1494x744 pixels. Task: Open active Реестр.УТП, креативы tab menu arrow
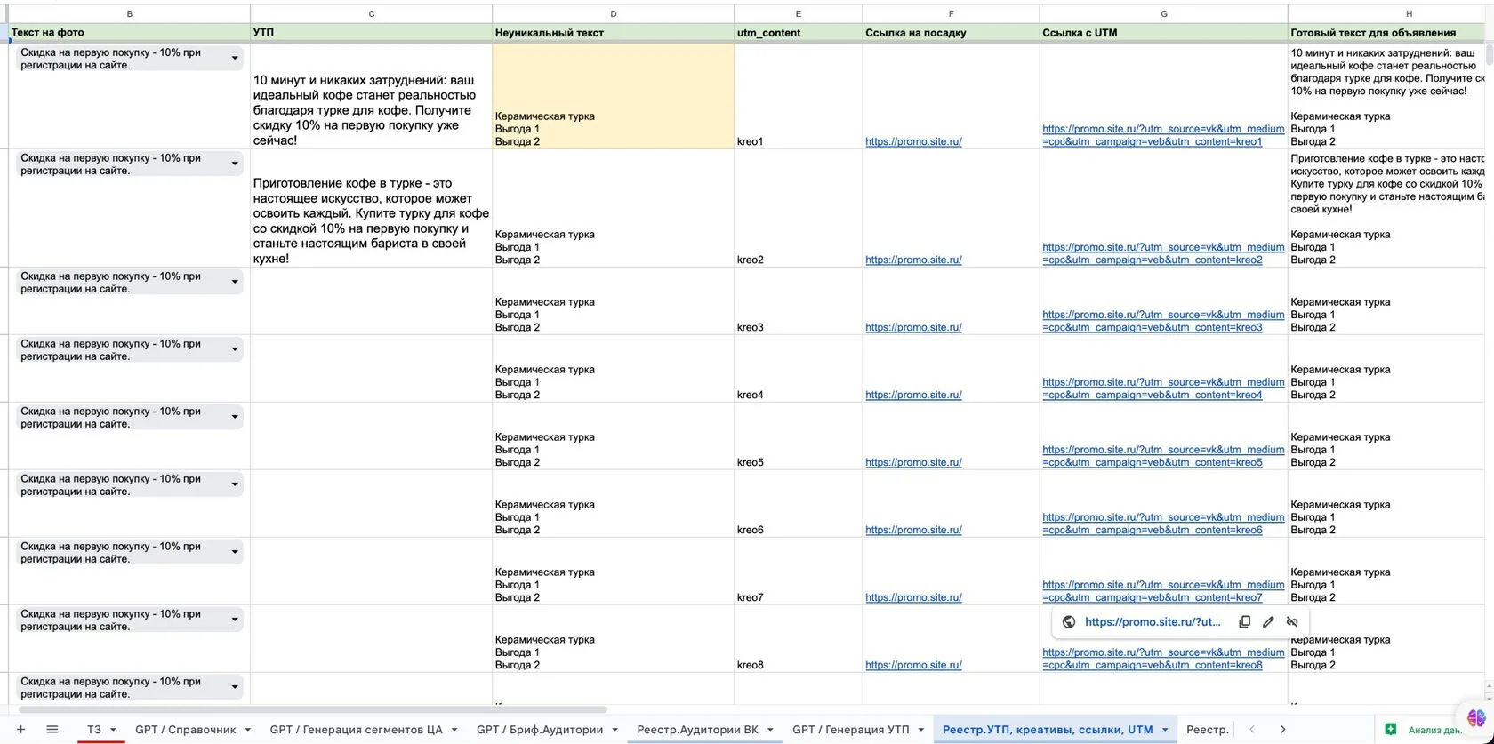pos(1164,730)
